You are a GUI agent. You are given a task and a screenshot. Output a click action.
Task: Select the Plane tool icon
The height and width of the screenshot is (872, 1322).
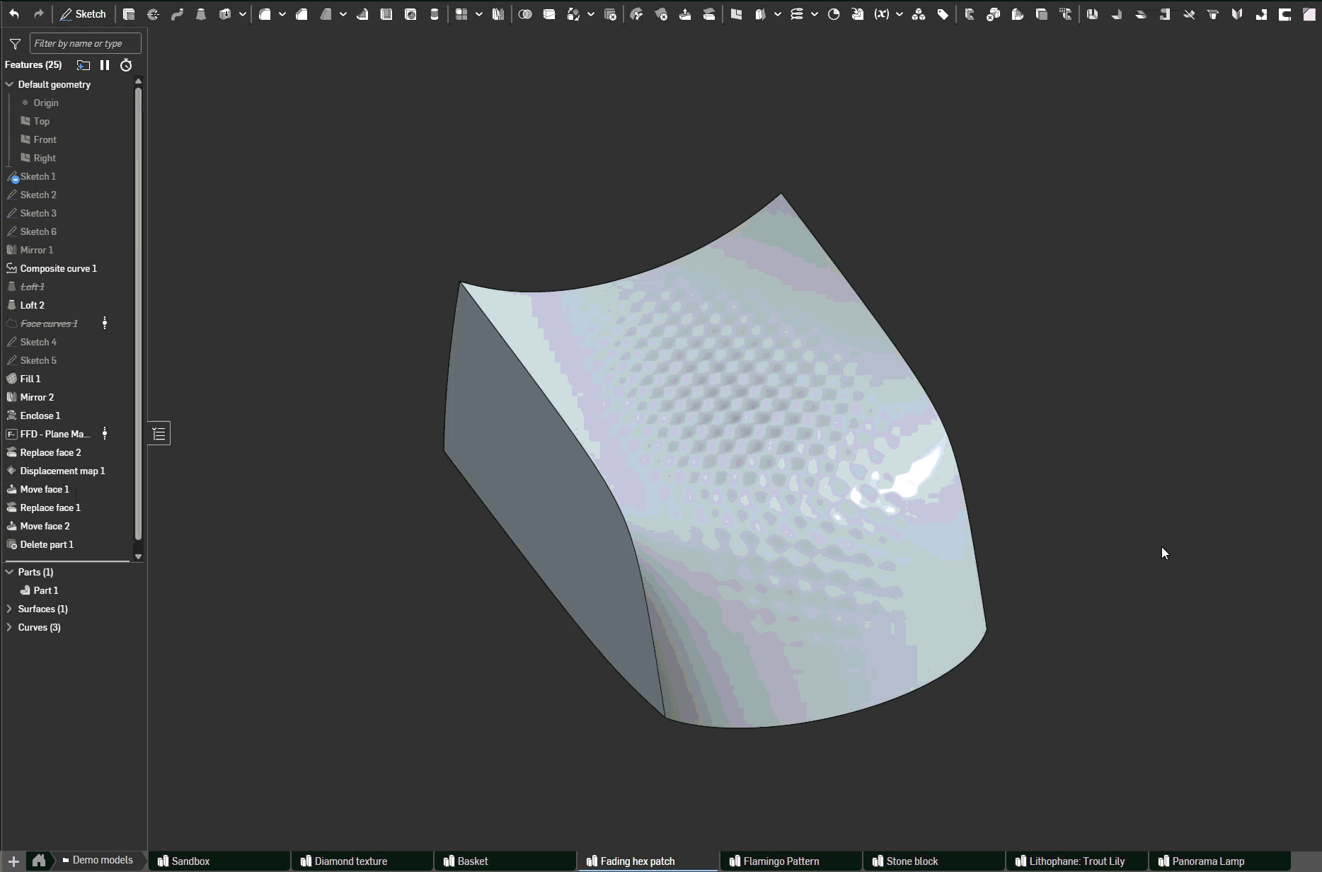(736, 14)
